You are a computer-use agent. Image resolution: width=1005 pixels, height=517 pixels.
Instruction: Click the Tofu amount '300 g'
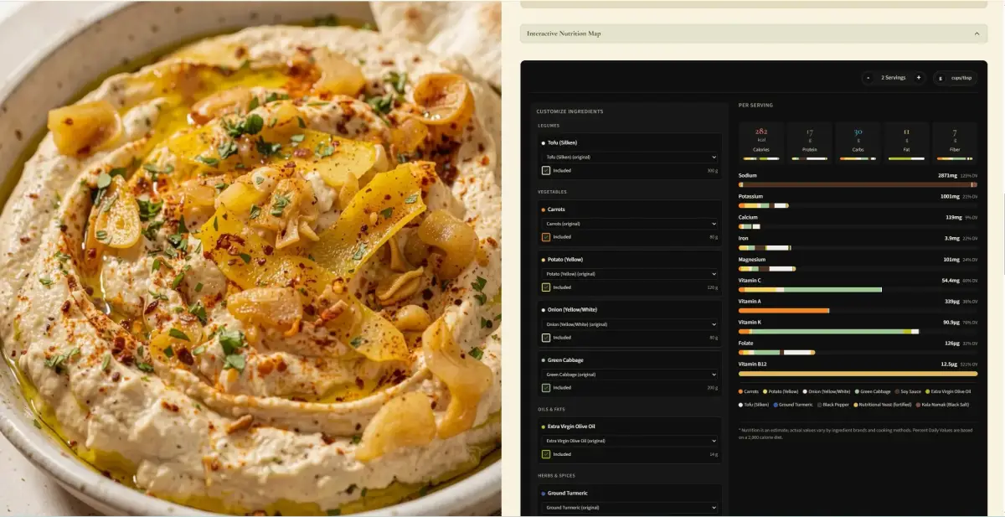pyautogui.click(x=713, y=170)
